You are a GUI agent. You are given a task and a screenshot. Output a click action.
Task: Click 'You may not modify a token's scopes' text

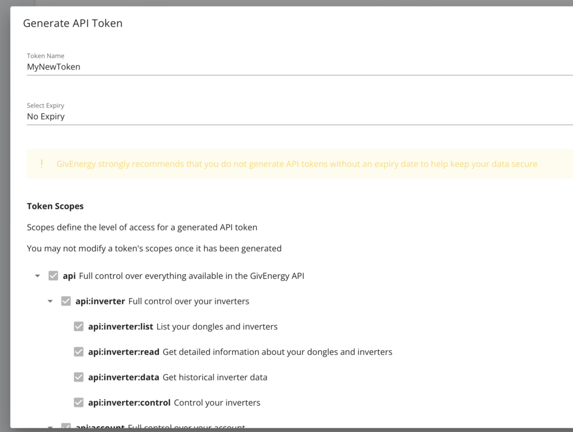point(154,248)
